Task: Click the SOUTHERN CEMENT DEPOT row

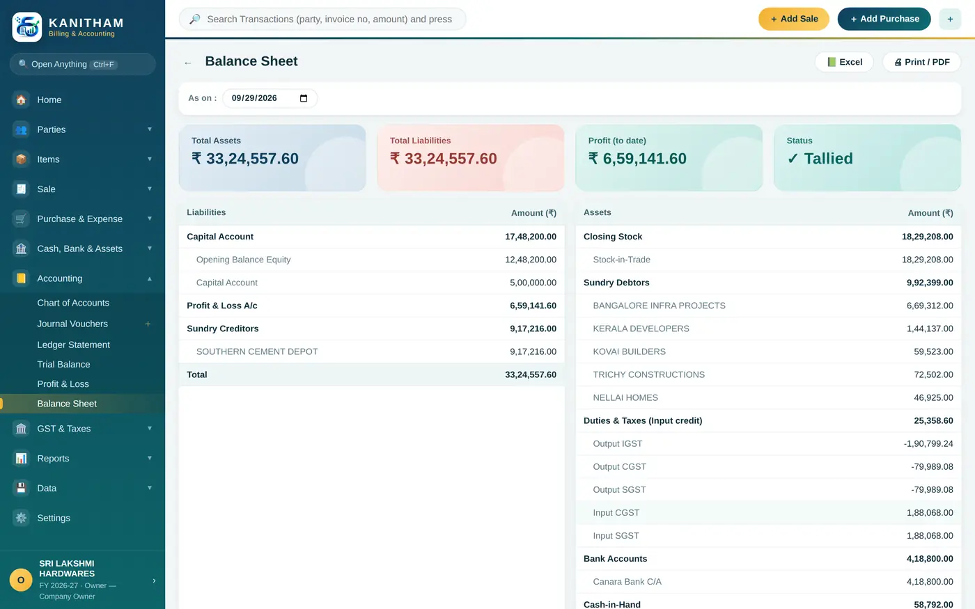Action: click(x=371, y=351)
